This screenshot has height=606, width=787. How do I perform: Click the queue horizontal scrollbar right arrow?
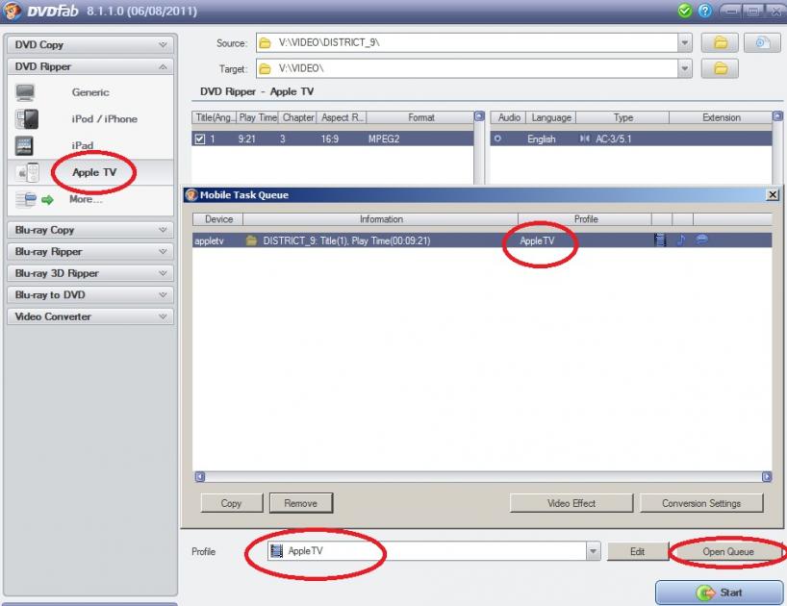[x=767, y=476]
